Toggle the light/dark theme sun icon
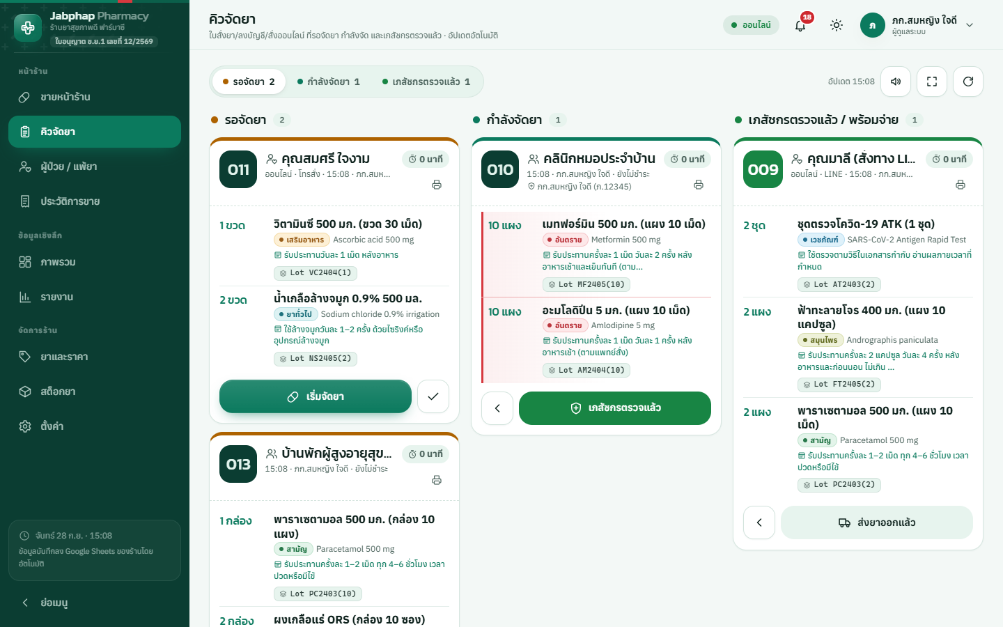This screenshot has width=1003, height=627. (x=837, y=25)
